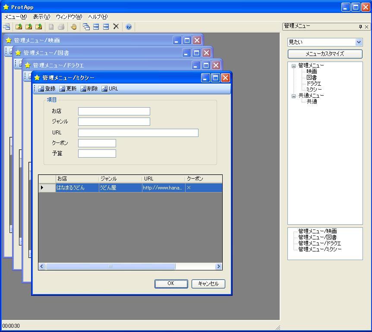Click the お店 input field
This screenshot has width=372, height=332.
click(x=114, y=111)
